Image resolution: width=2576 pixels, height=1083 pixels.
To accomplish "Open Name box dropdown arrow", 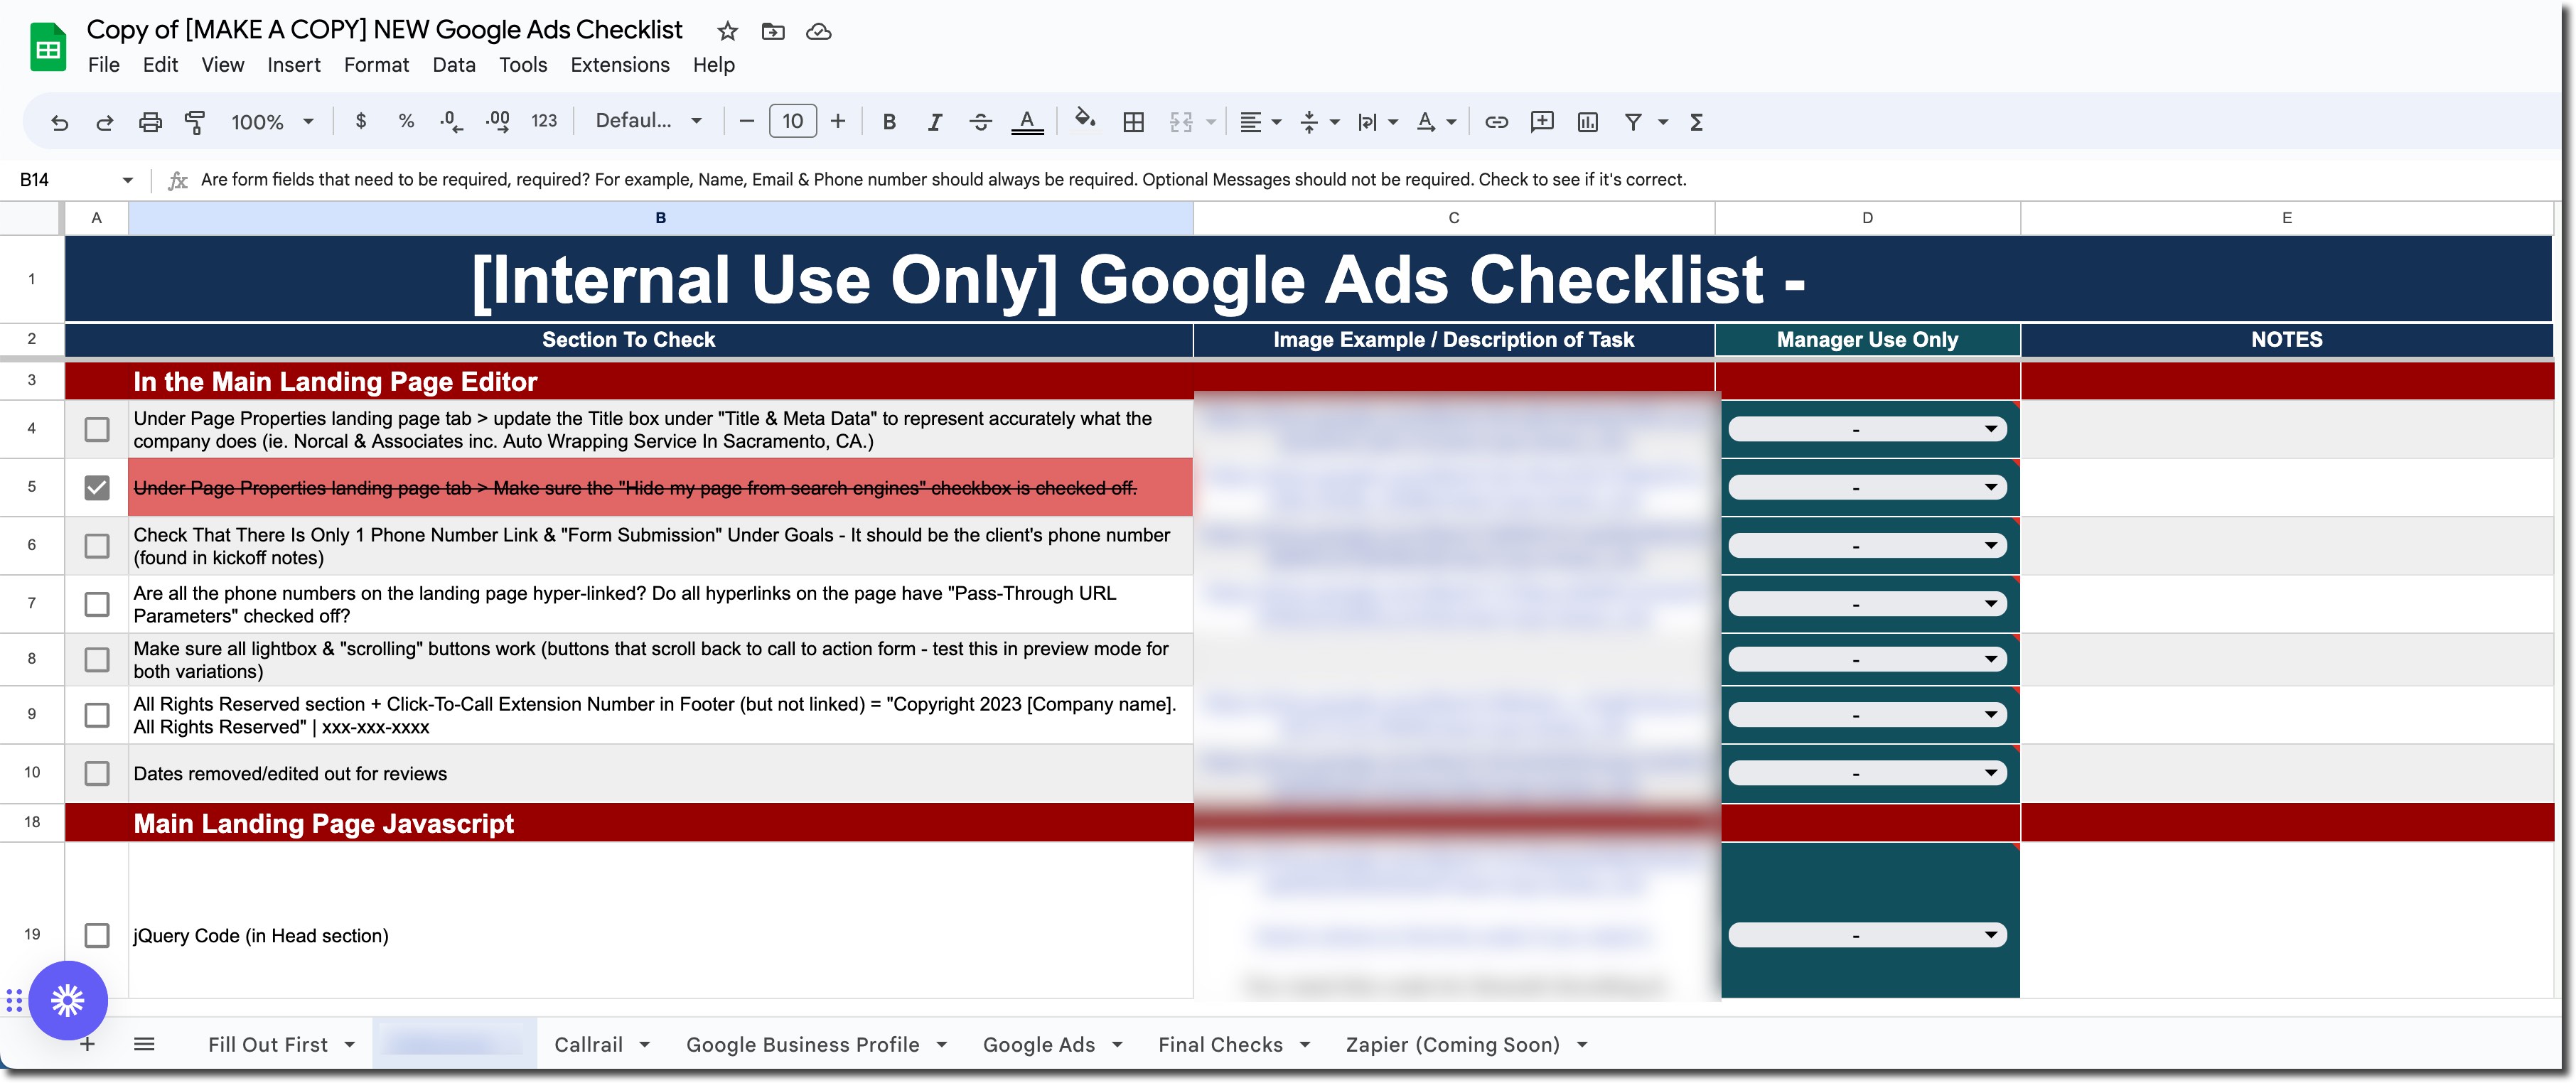I will pos(128,180).
